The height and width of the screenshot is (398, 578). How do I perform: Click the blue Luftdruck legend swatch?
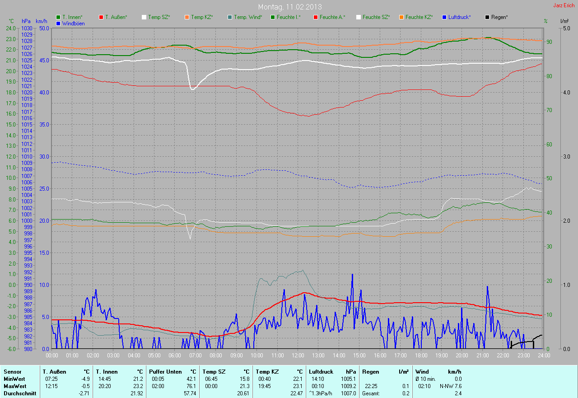point(444,17)
